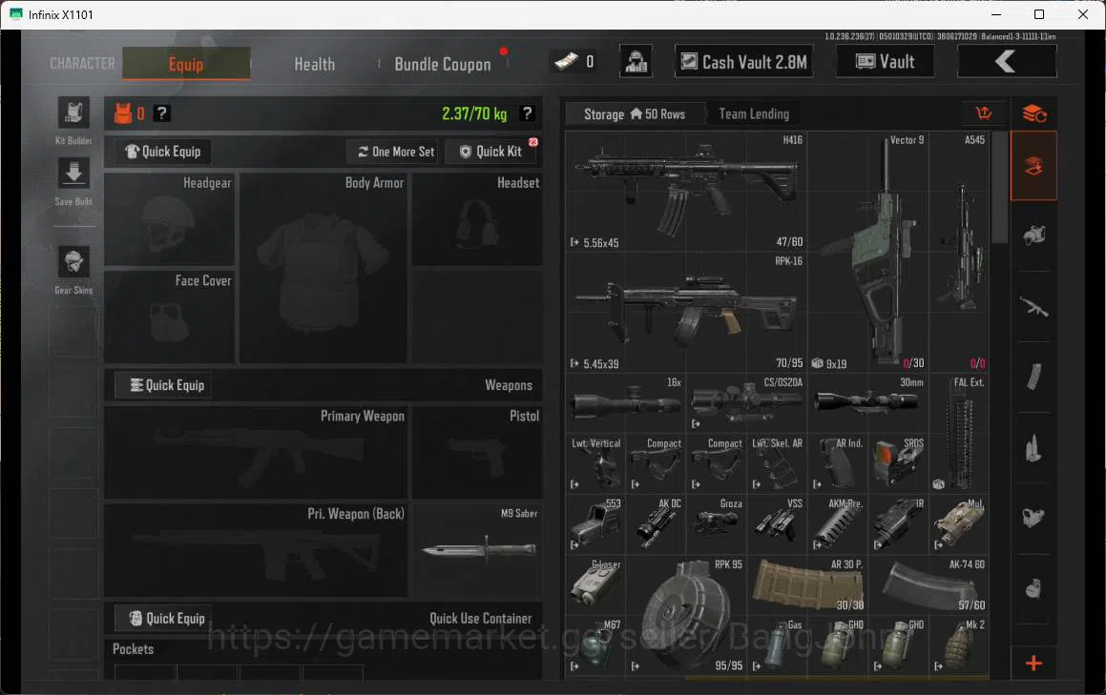Select the AKM Pre. handguard
Screen dimensions: 1106x695
(838, 525)
